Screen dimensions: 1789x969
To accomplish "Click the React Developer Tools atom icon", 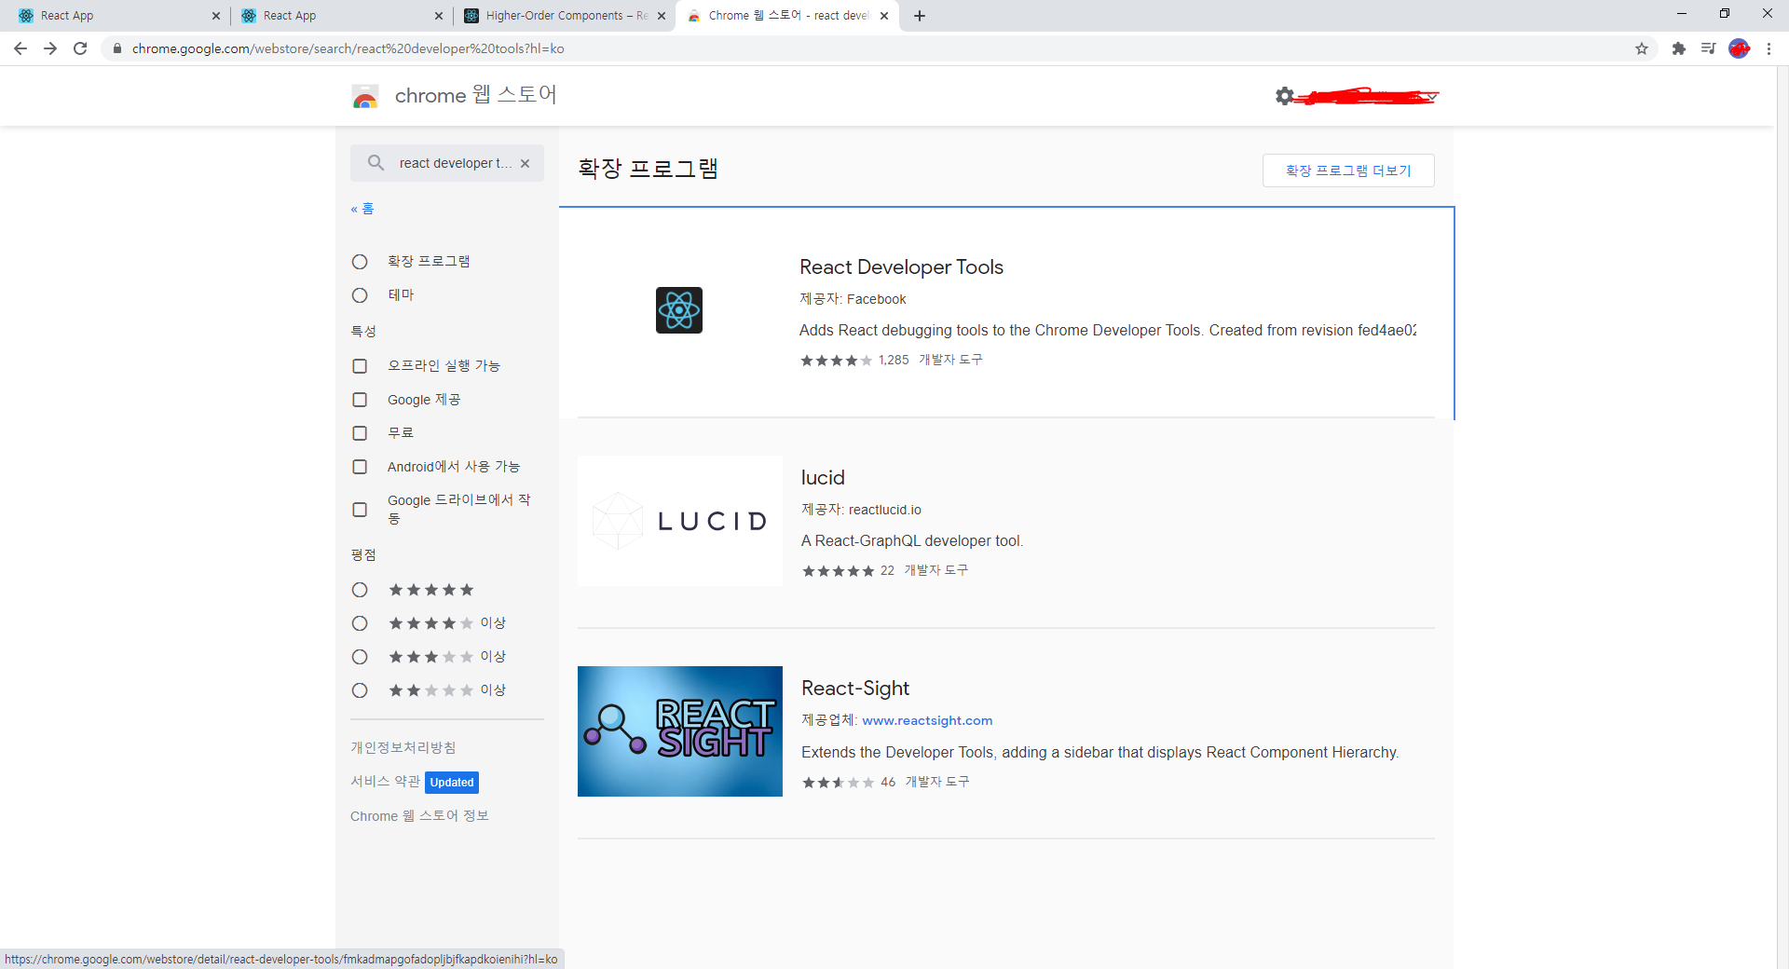I will coord(679,310).
